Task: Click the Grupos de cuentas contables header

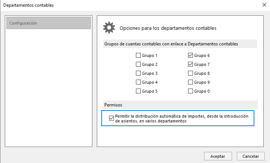Action: 180,44
